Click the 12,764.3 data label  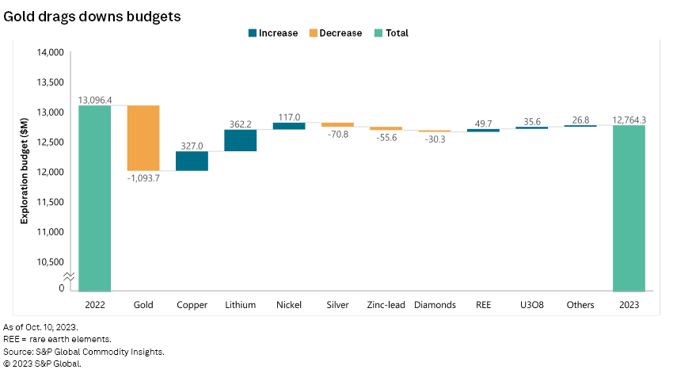[629, 120]
